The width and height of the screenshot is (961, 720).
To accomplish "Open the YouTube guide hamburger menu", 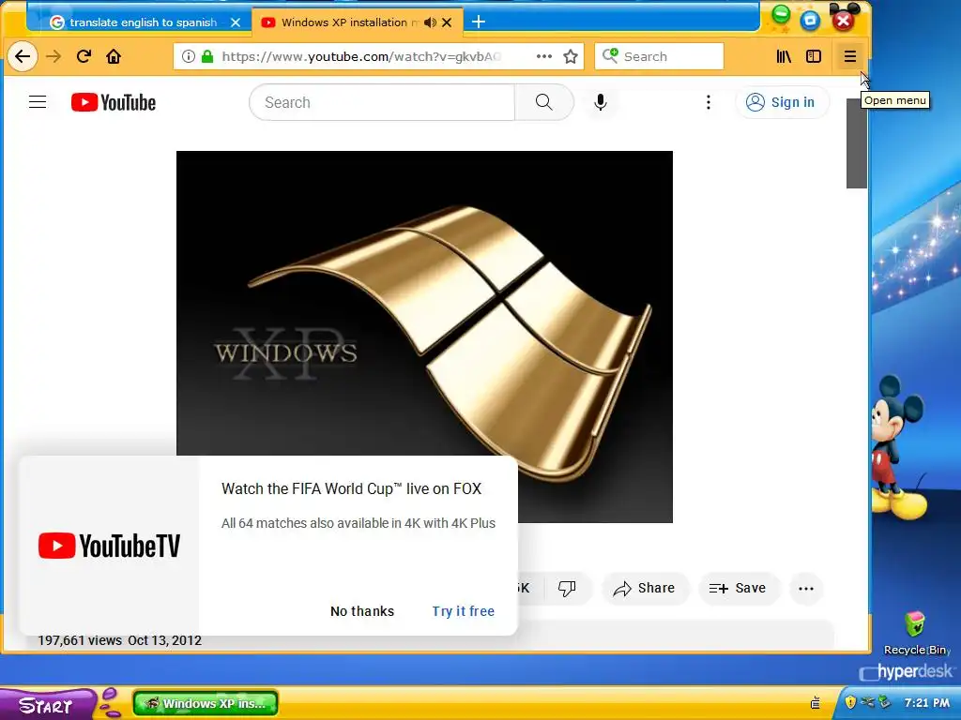I will click(x=38, y=102).
